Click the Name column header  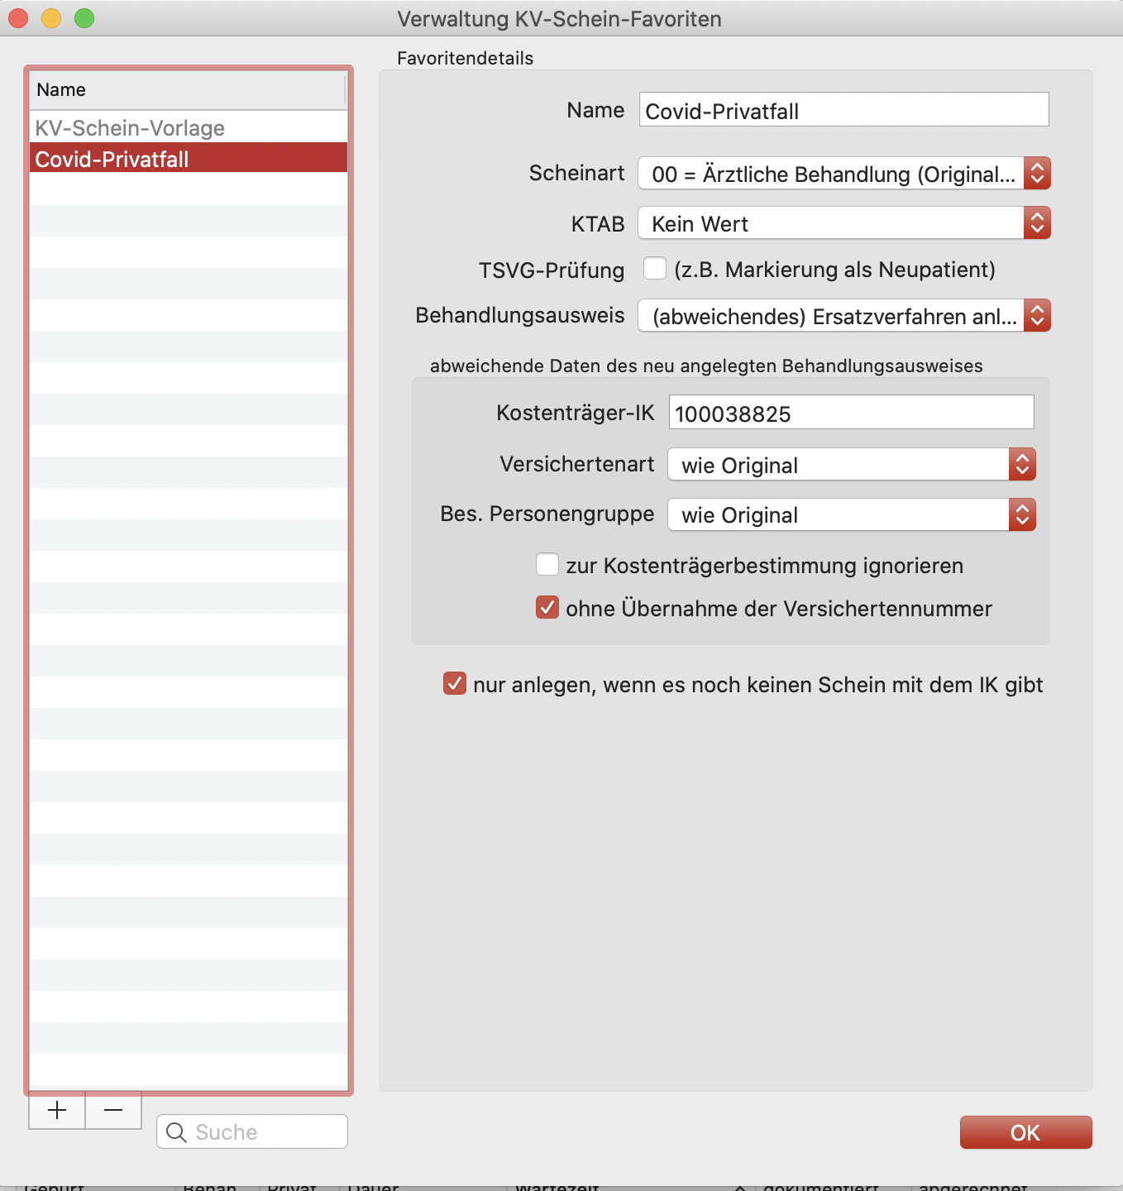(187, 90)
